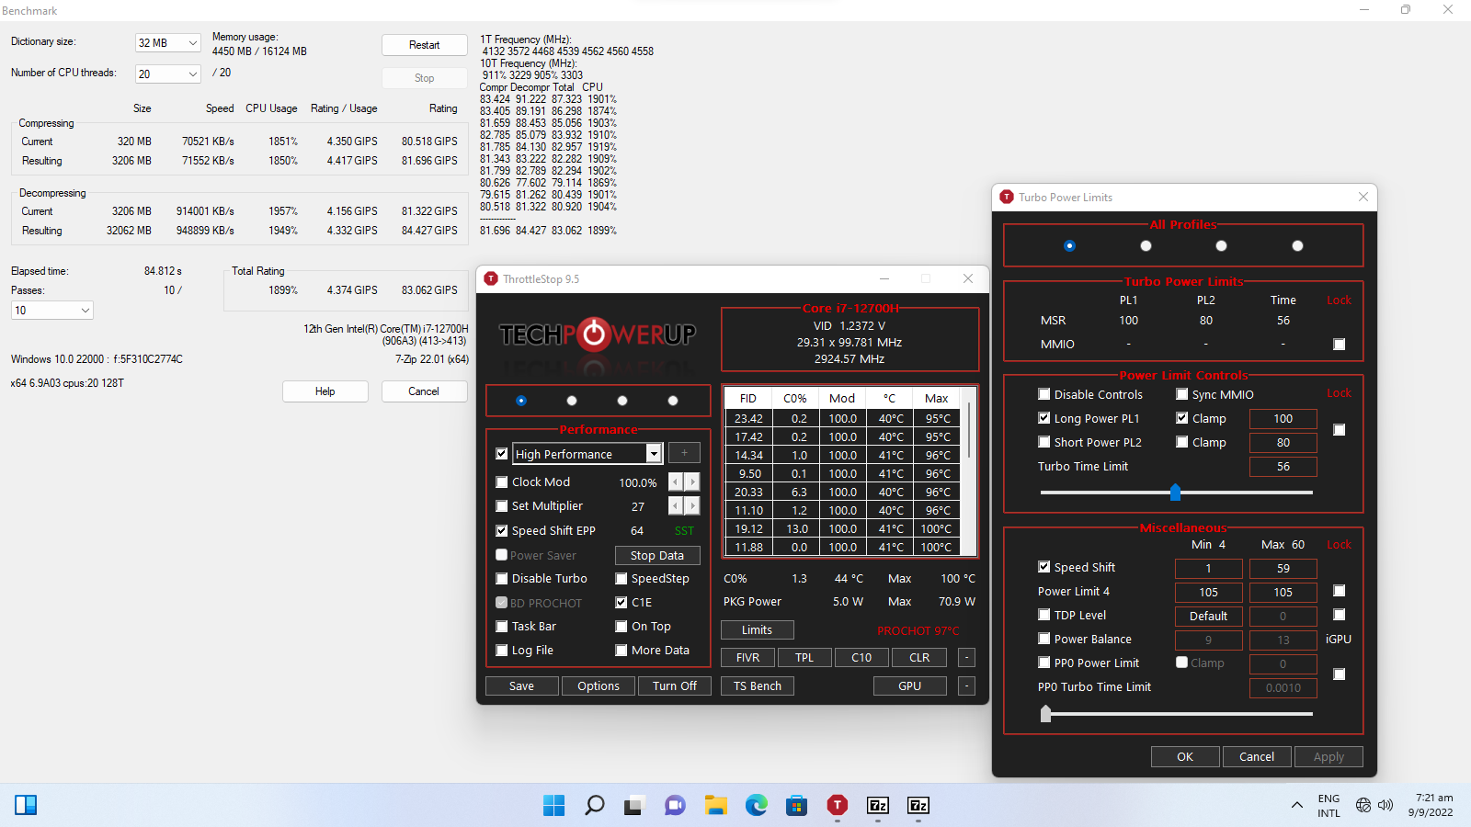Viewport: 1471px width, 827px height.
Task: Enable TDP Level checkbox
Action: point(1044,615)
